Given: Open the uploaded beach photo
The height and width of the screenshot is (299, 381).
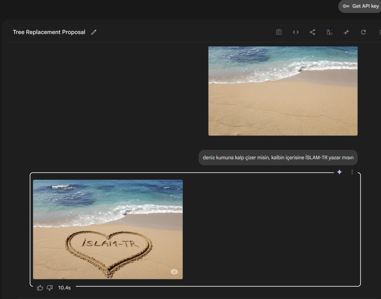Looking at the screenshot, I should pyautogui.click(x=283, y=91).
